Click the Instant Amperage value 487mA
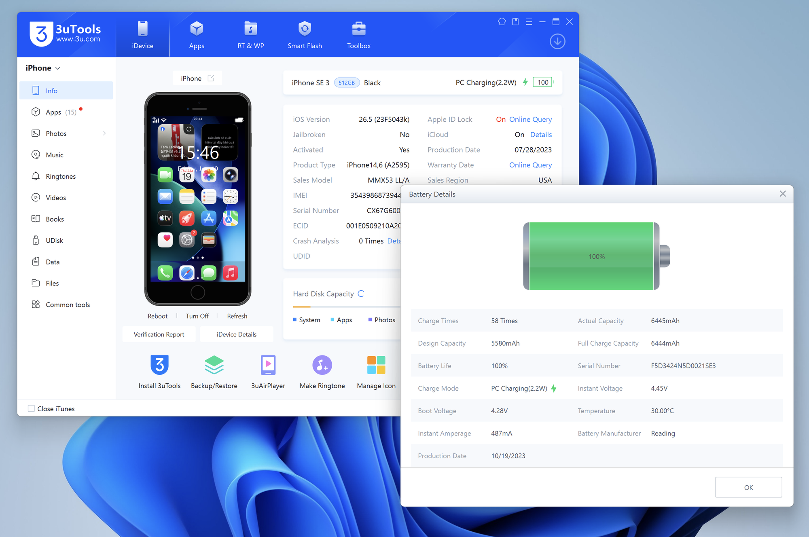Screen dimensions: 809x537 point(502,433)
